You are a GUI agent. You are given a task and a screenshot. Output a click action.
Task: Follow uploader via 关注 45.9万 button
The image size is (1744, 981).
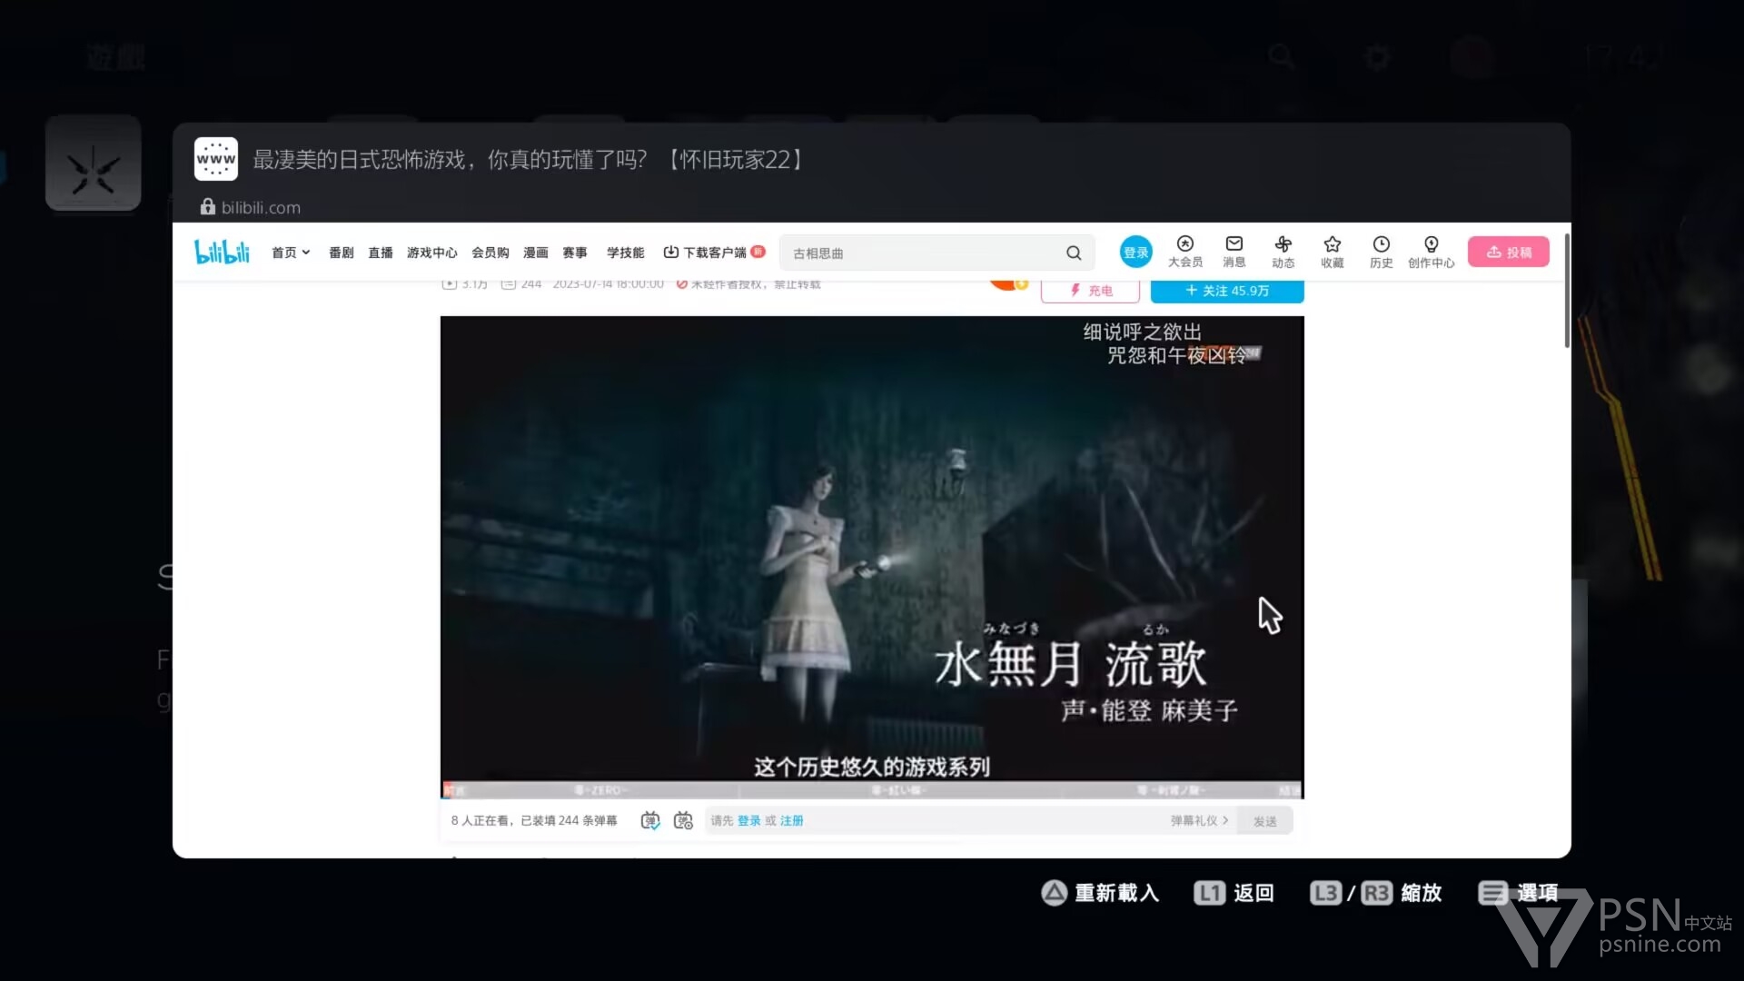pyautogui.click(x=1227, y=291)
